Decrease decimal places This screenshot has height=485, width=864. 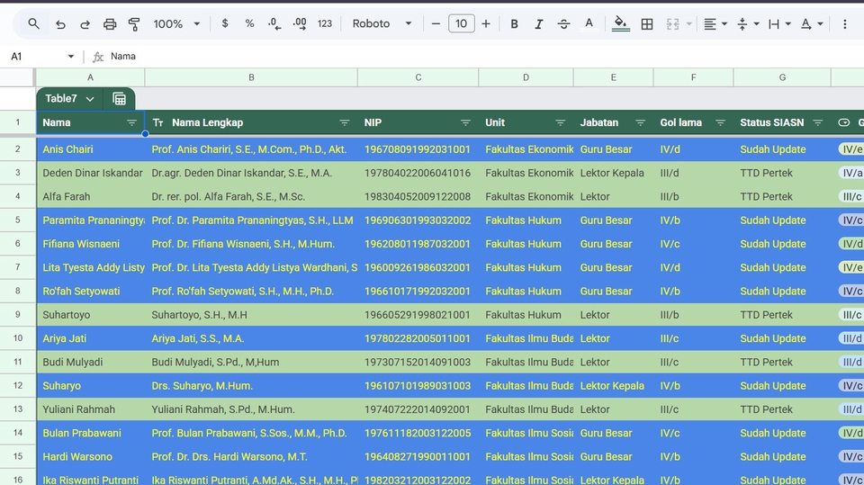pyautogui.click(x=274, y=23)
